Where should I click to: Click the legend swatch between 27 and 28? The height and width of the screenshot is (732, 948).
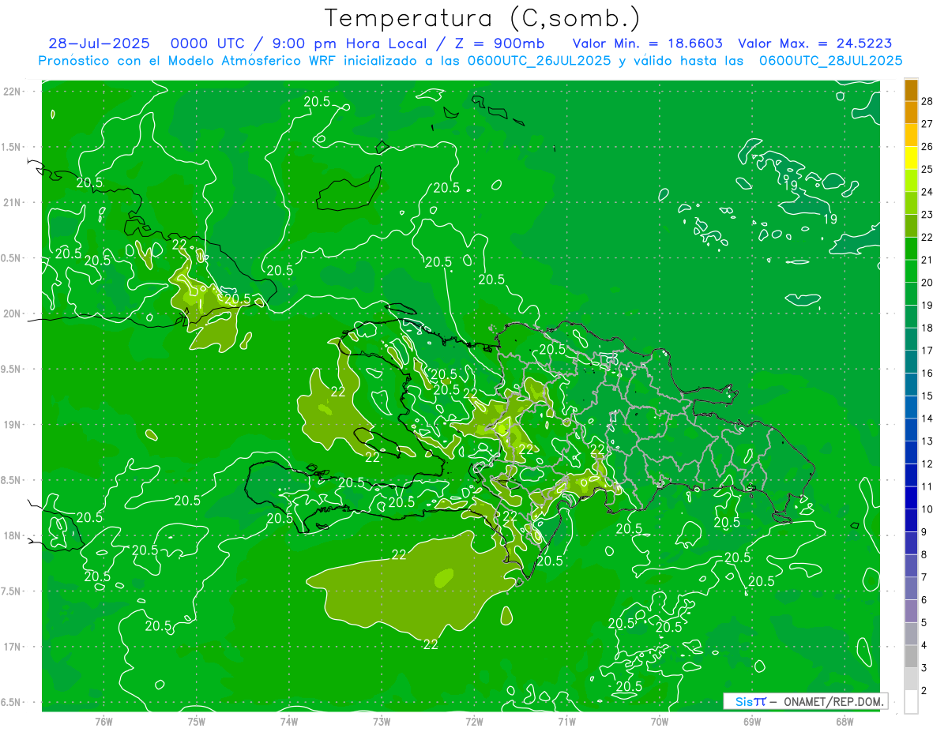[x=911, y=113]
